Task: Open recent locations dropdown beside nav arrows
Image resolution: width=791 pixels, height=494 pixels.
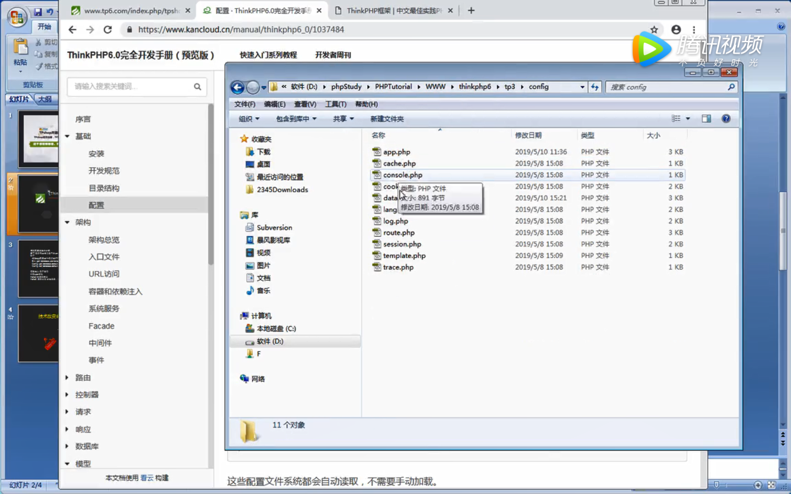Action: tap(264, 87)
